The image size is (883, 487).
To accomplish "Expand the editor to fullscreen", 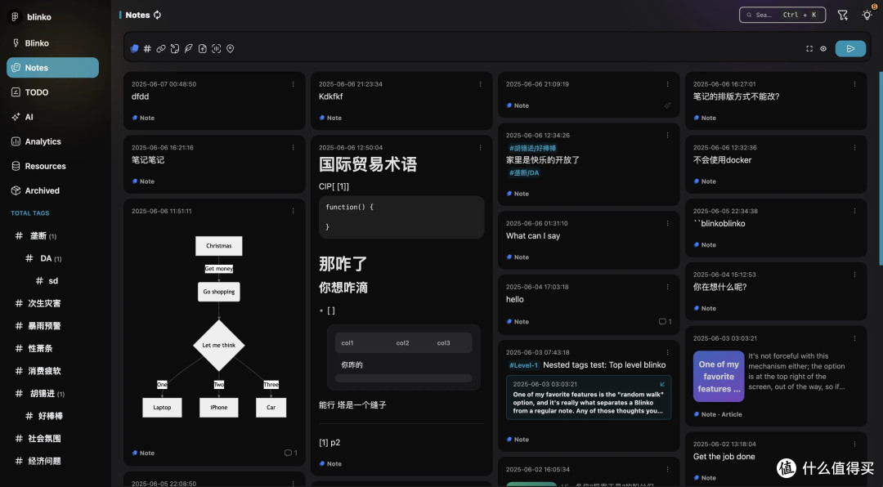I will pos(809,48).
